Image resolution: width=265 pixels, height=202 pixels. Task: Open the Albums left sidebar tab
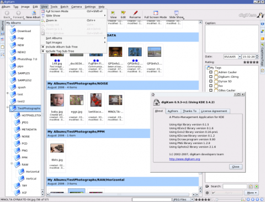2,28
